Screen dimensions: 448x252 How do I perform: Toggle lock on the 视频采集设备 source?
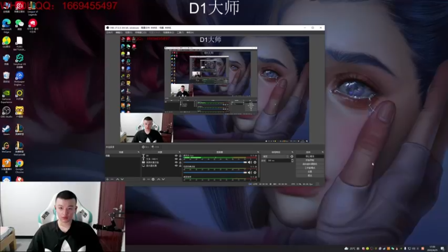coord(180,162)
